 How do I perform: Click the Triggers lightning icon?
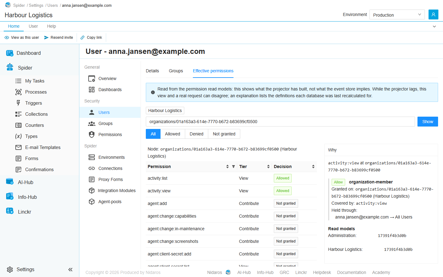coord(18,103)
